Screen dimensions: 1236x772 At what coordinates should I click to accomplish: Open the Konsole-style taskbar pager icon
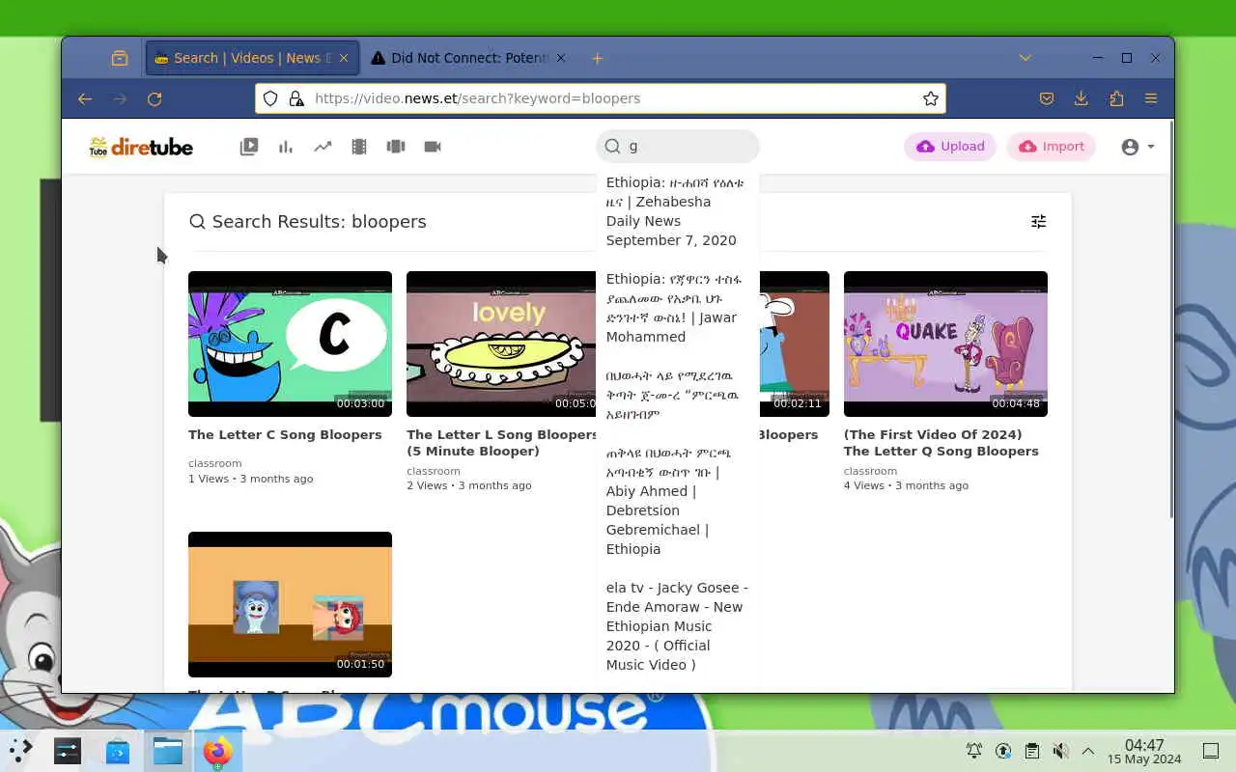(x=68, y=750)
